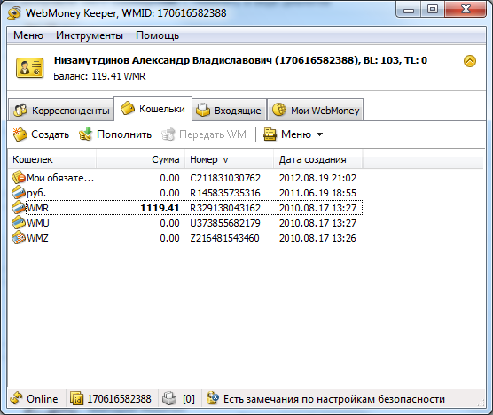Switch to the Корреспонденты tab
The height and width of the screenshot is (415, 493).
click(x=61, y=110)
